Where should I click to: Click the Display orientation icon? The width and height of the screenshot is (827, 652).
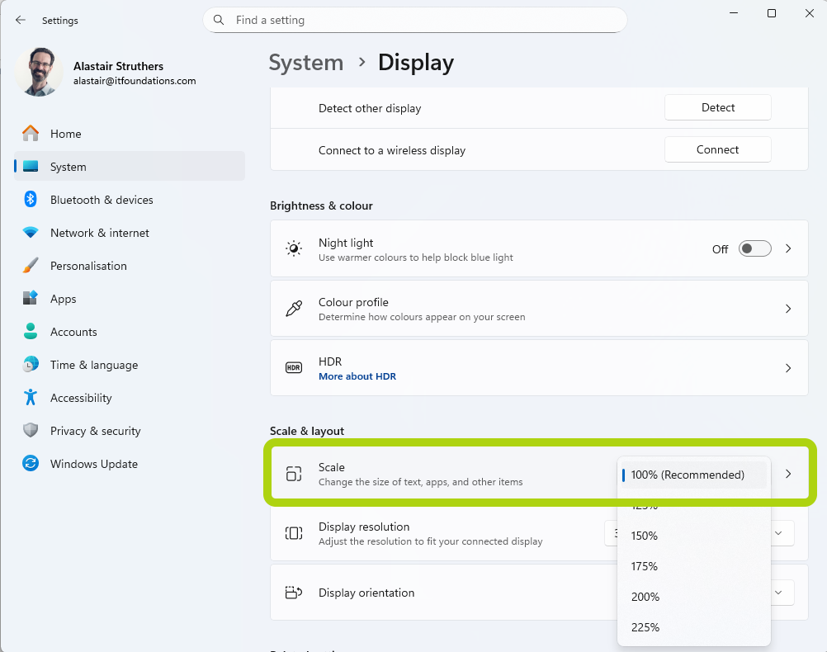pyautogui.click(x=294, y=593)
